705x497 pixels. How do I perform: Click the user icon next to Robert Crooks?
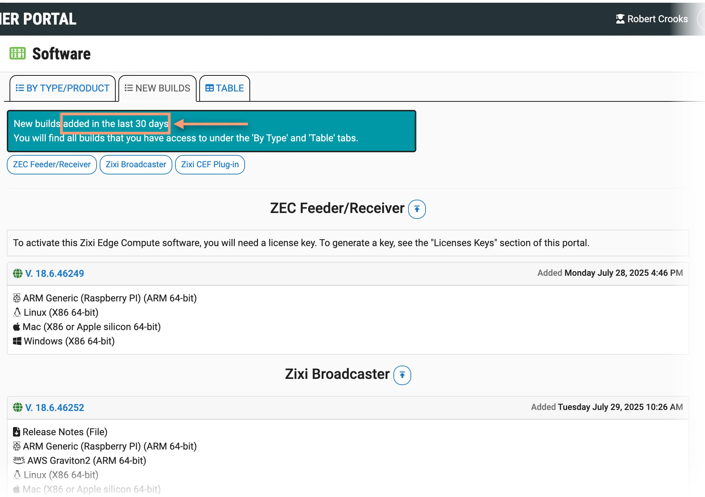(x=620, y=19)
